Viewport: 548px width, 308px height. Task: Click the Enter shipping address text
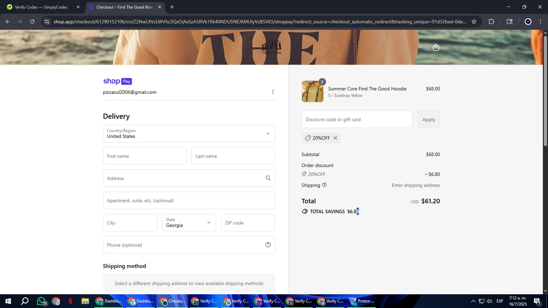416,185
